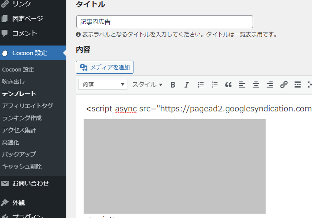Viewport: 312px width, 218px height.
Task: Click the envelope icon beside お問い合わせ
Action: 5,183
